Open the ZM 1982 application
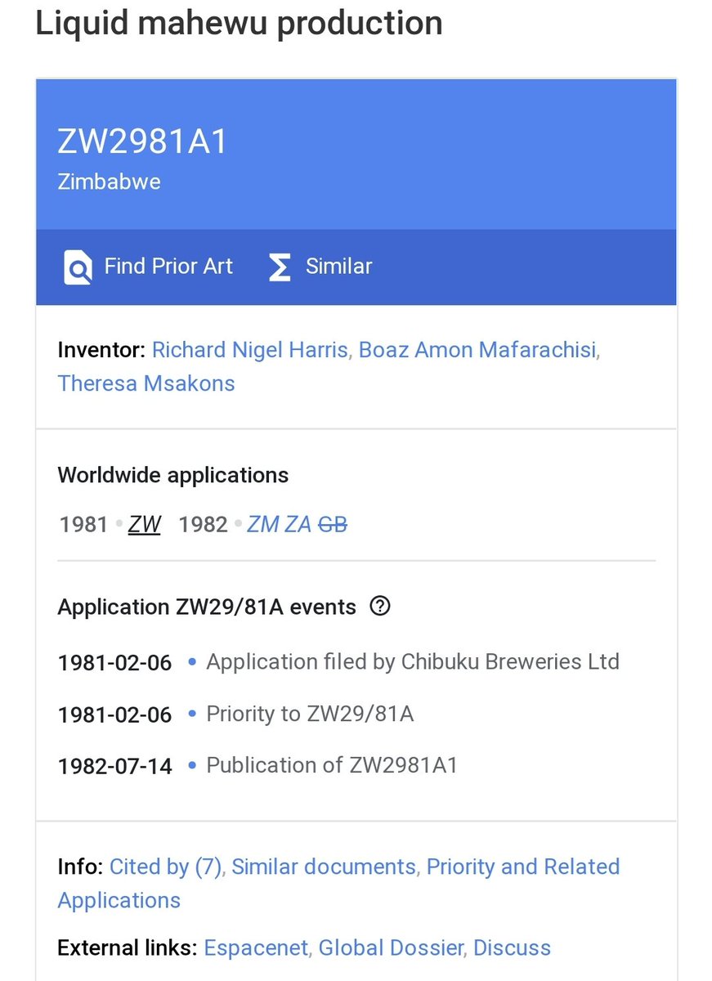The image size is (712, 981). tap(262, 524)
